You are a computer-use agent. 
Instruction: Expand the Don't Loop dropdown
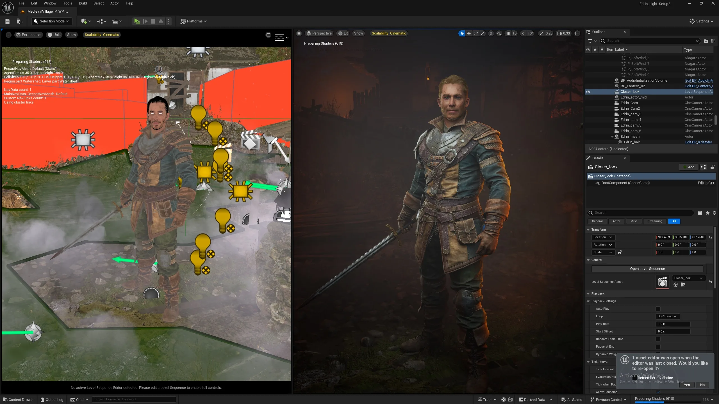(667, 316)
